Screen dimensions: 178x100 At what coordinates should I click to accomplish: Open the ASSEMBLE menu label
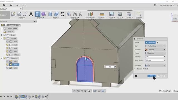(x=75, y=18)
